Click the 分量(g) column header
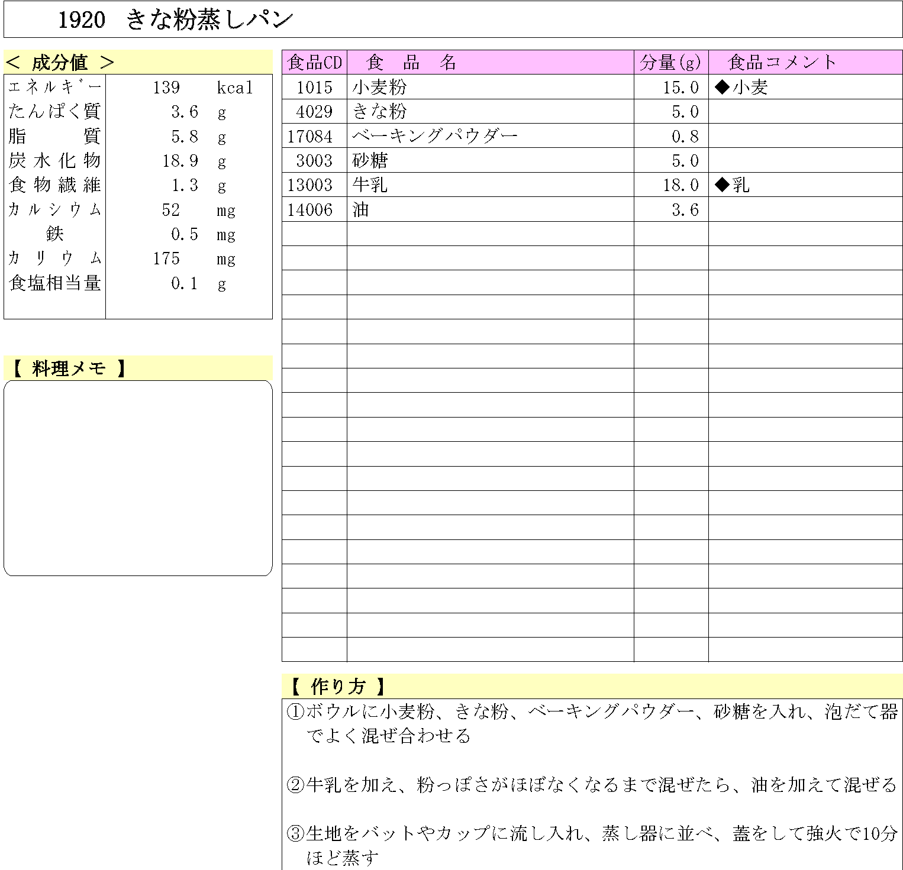 pos(670,62)
